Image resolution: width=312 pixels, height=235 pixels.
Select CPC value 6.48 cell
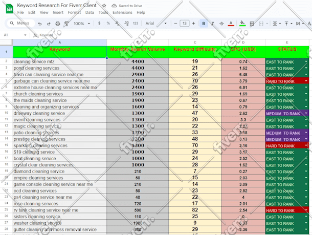[x=243, y=74]
